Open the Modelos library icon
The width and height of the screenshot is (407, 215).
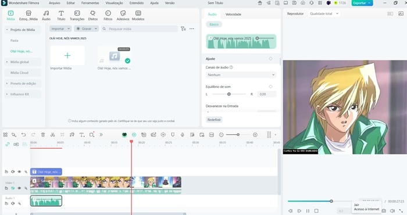pos(138,13)
